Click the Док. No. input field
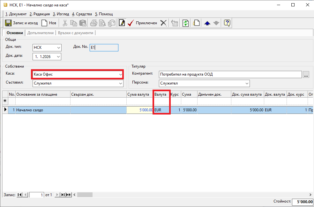 tap(104, 48)
